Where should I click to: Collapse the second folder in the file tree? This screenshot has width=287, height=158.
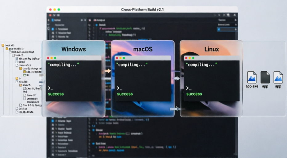[7, 49]
